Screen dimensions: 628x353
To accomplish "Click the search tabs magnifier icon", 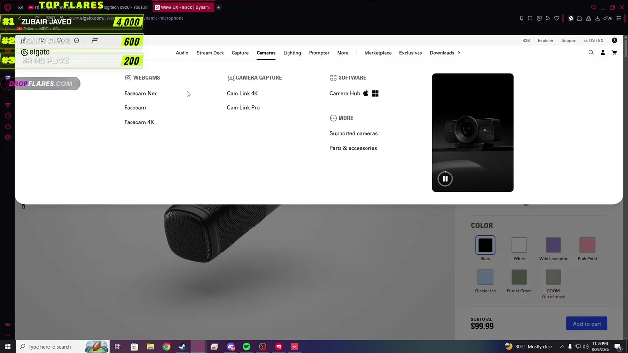I will 593,7.
